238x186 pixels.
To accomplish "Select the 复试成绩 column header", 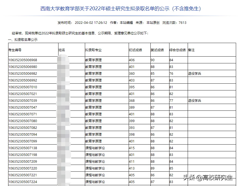I will tap(158, 50).
